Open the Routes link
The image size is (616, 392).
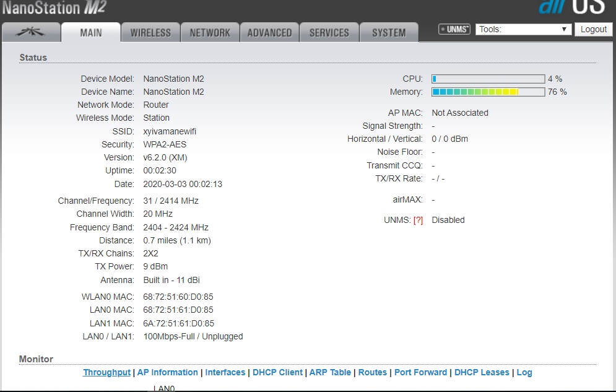point(373,372)
